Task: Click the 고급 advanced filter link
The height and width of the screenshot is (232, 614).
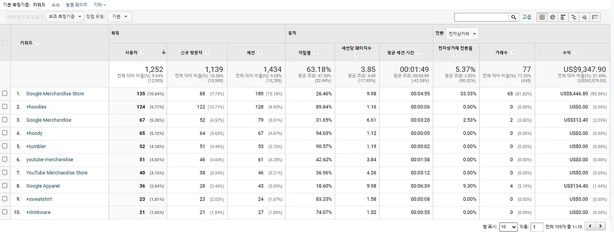Action: point(527,17)
